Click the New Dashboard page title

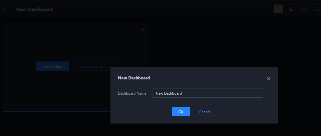pos(34,9)
